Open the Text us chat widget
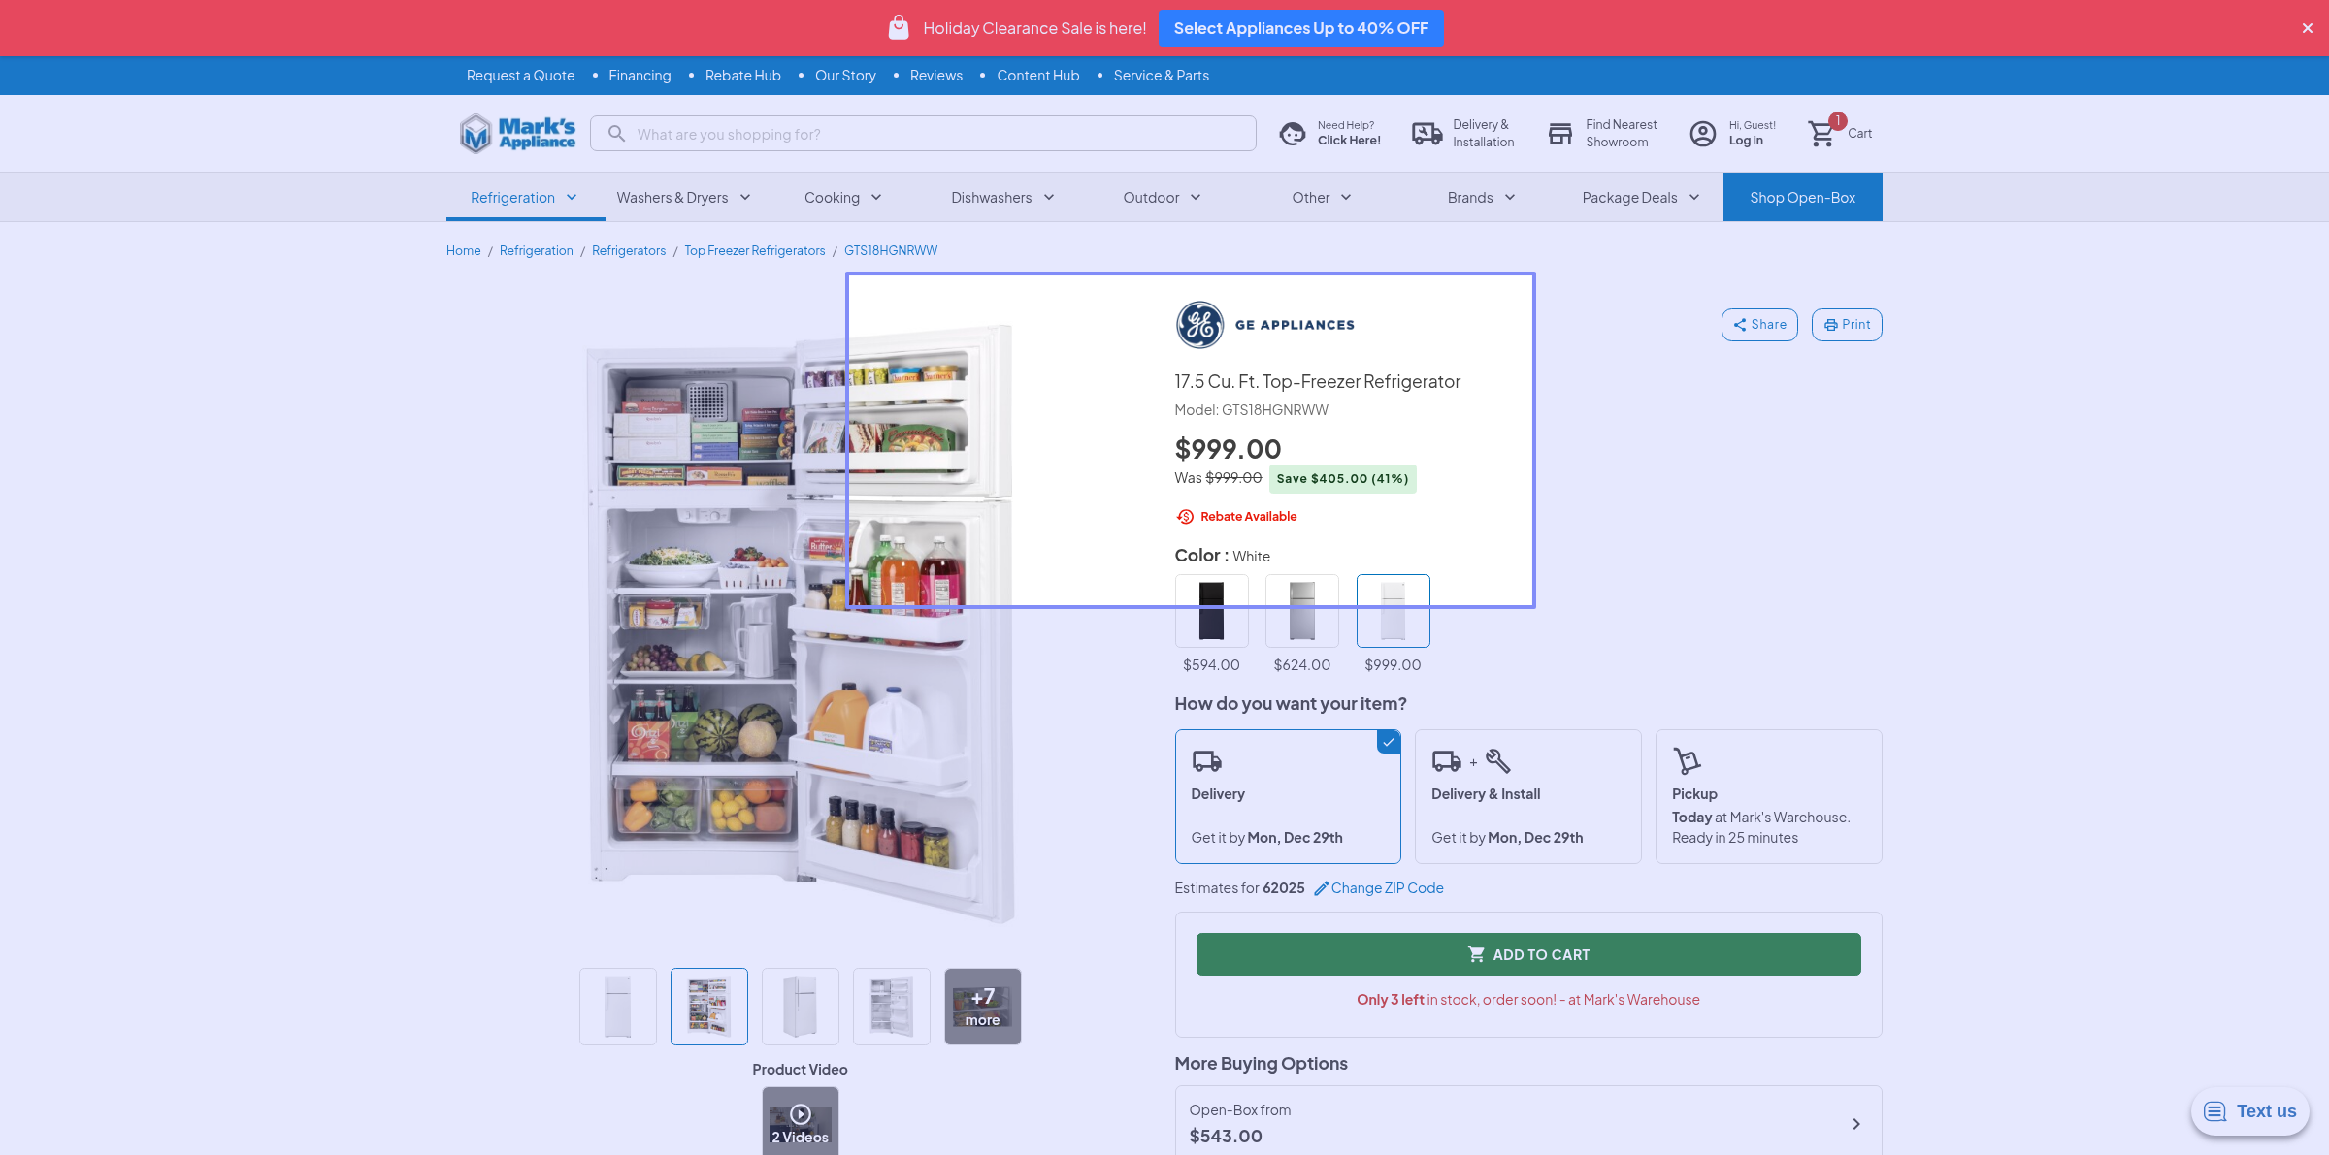 click(2249, 1111)
